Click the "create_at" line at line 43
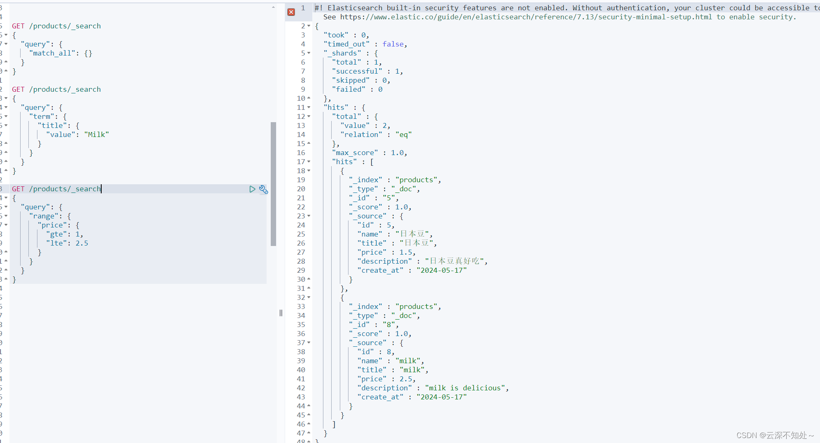 (x=412, y=397)
